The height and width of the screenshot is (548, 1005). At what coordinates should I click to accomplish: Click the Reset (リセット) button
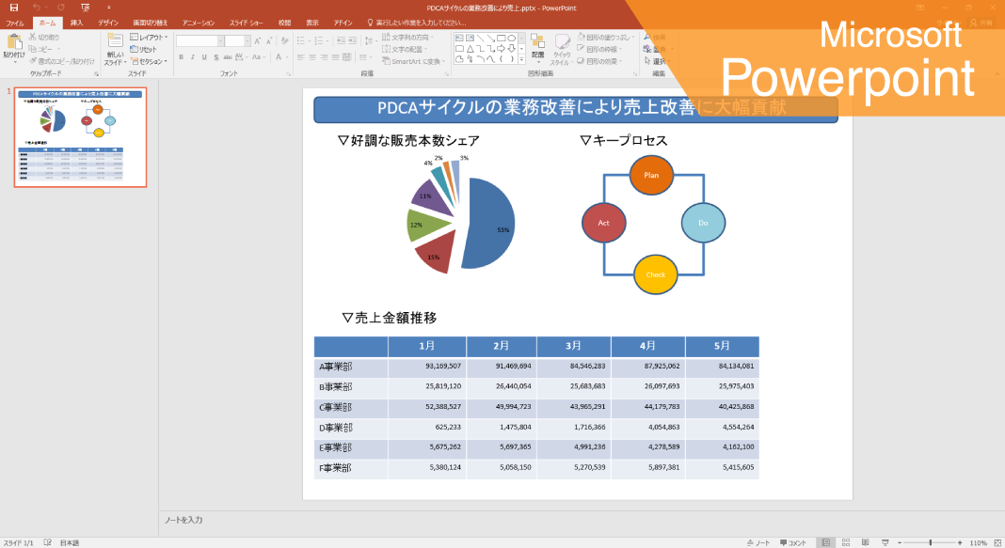pyautogui.click(x=145, y=49)
